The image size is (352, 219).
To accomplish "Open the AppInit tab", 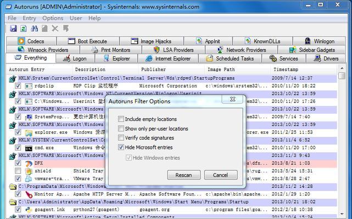I will 208,41.
